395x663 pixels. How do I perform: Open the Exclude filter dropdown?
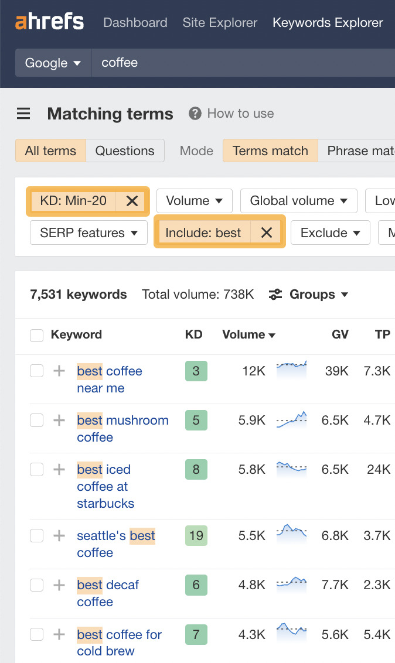[330, 233]
